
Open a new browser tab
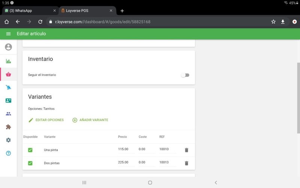[x=122, y=11]
